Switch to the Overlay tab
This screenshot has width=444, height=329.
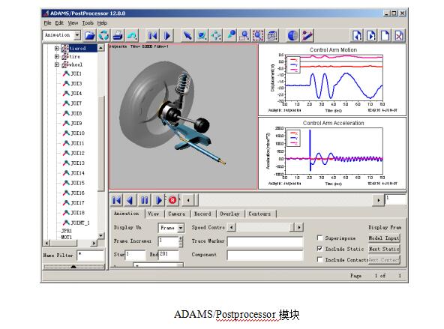pyautogui.click(x=229, y=214)
